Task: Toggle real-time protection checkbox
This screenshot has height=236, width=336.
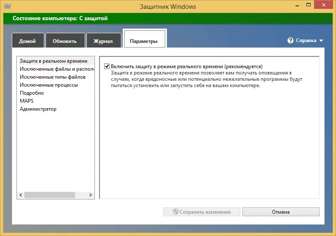Action: [107, 66]
